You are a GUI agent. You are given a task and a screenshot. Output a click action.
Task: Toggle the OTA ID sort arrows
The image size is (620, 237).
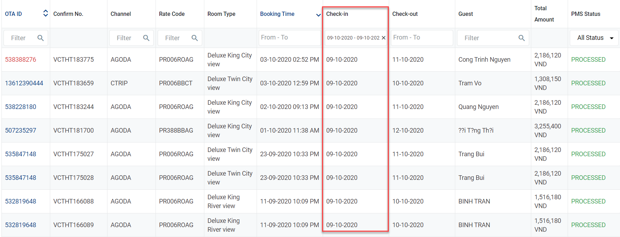(46, 13)
